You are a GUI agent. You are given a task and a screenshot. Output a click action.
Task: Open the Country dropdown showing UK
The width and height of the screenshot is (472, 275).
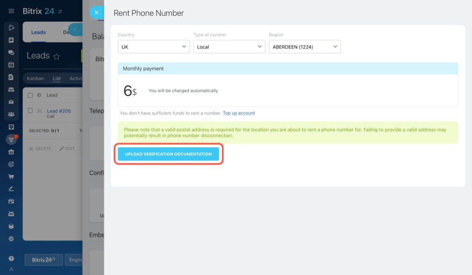154,47
